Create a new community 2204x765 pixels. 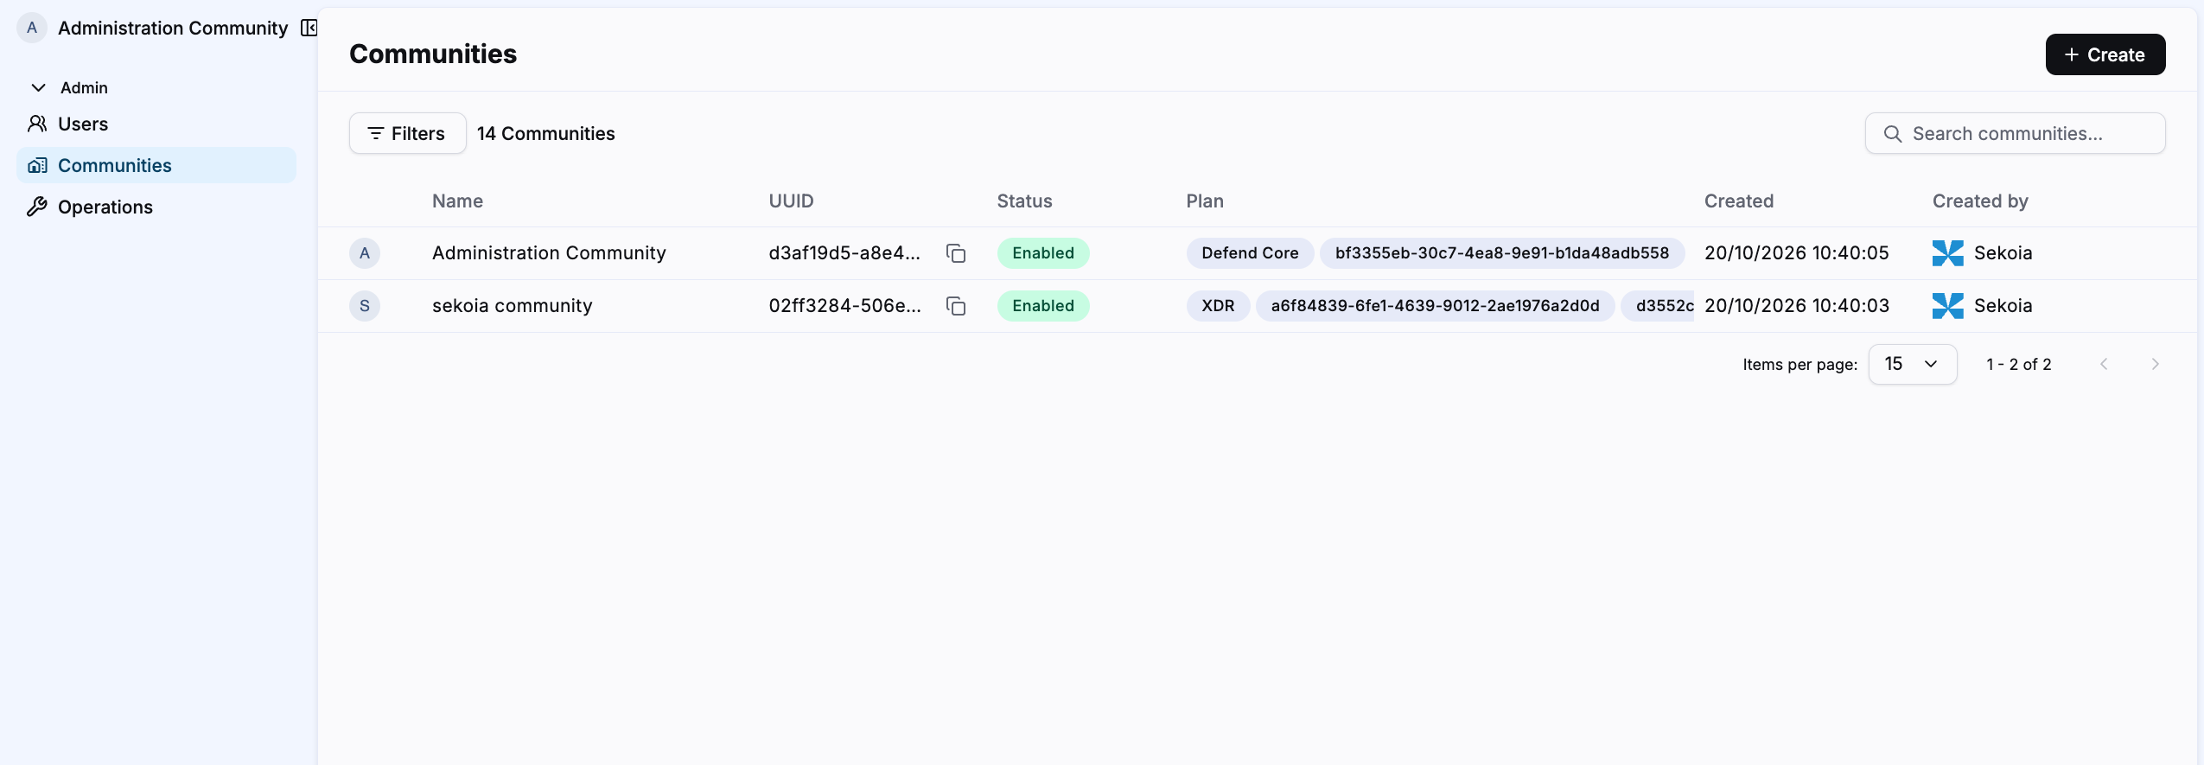click(x=2105, y=54)
